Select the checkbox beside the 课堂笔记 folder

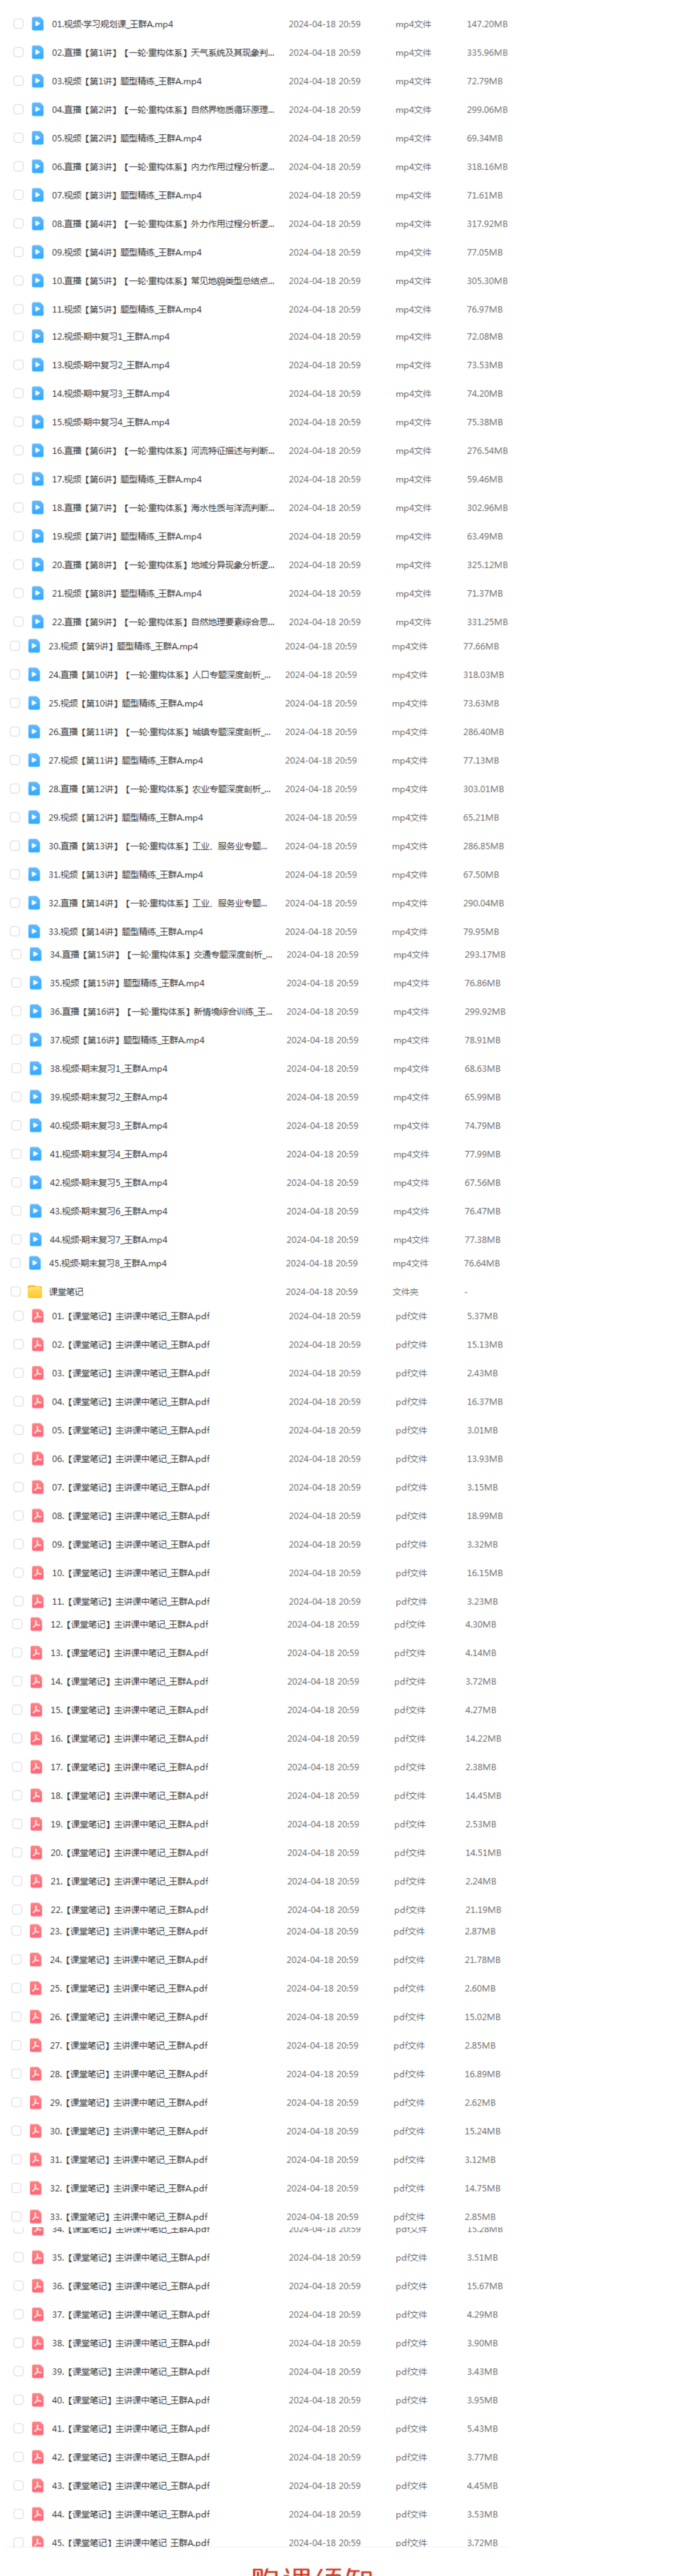pos(16,1292)
